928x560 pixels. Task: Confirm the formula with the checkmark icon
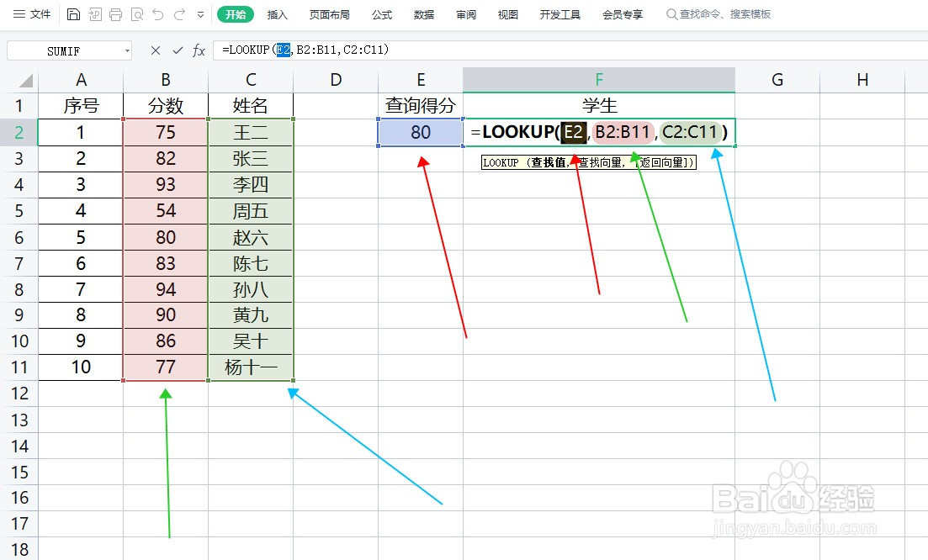pyautogui.click(x=178, y=50)
